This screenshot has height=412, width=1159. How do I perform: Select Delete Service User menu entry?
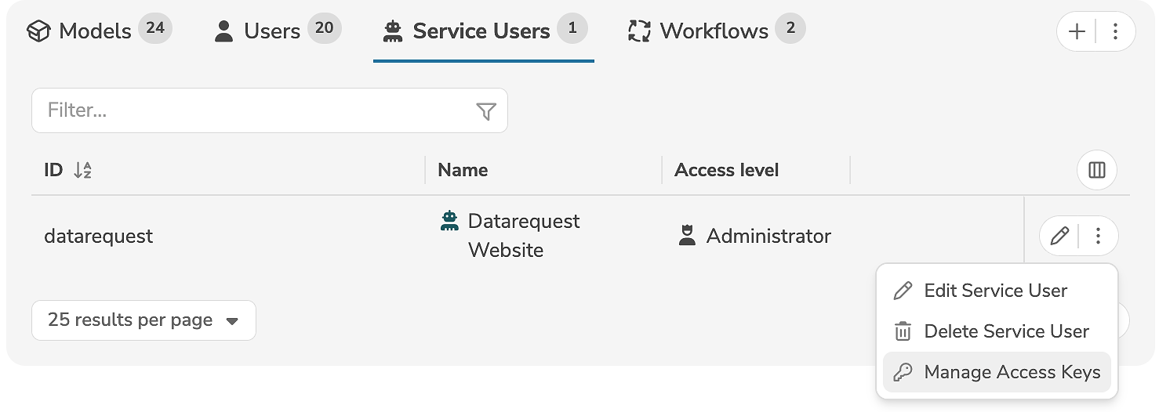tap(1005, 331)
